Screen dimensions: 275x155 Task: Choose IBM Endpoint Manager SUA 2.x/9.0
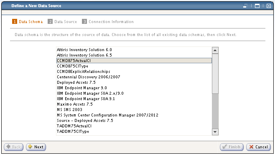[x=134, y=93]
